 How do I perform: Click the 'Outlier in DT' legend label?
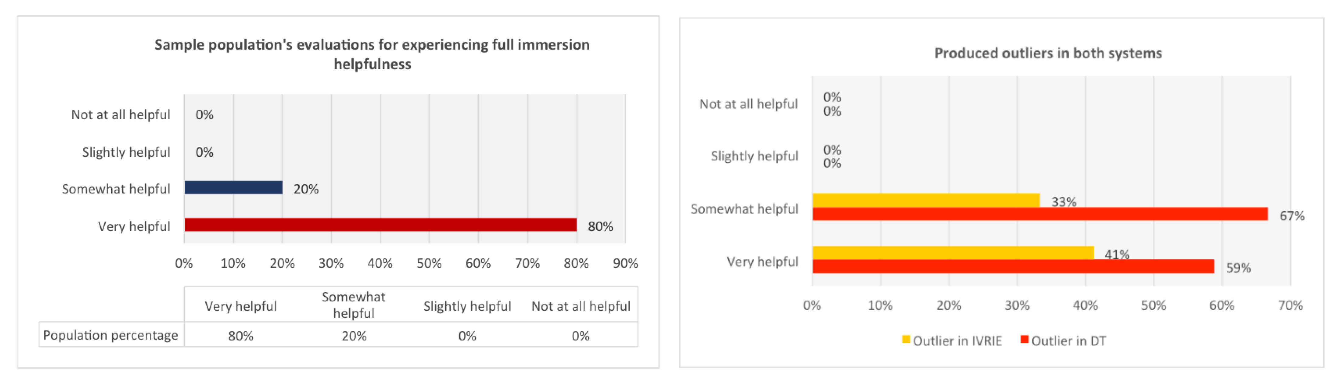(1068, 341)
